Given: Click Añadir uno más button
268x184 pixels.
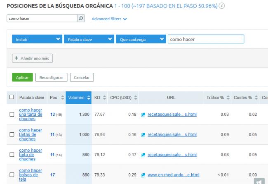Looking at the screenshot, I should point(33,58).
